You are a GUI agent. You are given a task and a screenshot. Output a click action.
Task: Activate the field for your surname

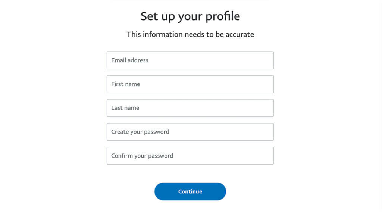coord(190,108)
